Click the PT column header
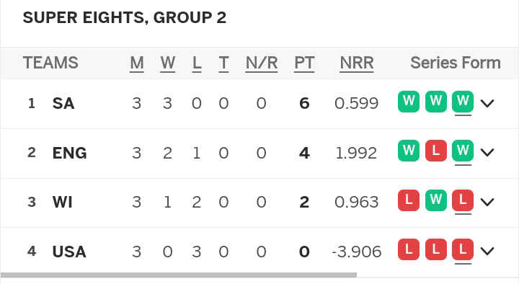Viewport: 519px width, 284px height. (304, 63)
